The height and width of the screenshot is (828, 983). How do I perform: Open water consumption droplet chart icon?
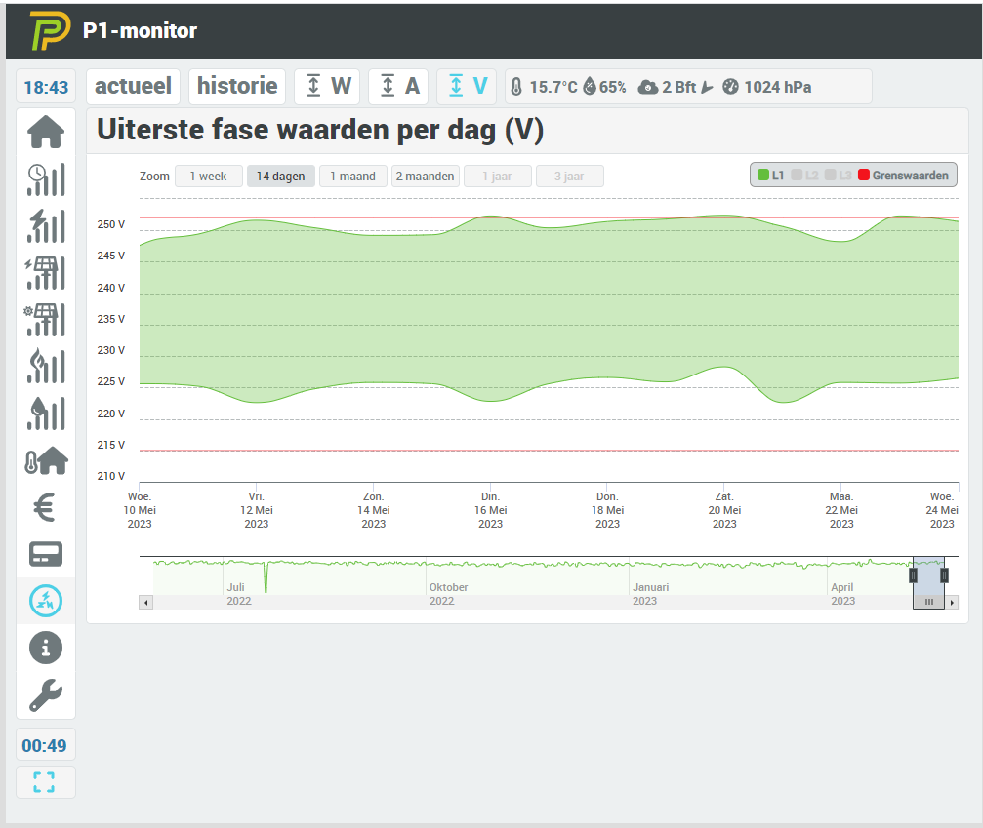[46, 414]
